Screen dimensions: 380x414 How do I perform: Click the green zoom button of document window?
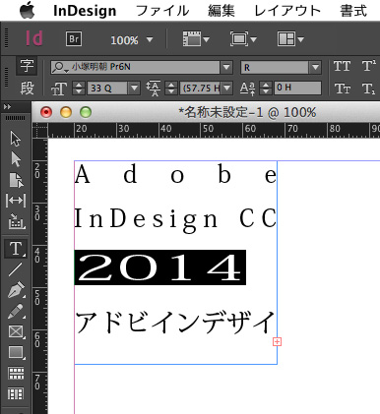point(86,112)
